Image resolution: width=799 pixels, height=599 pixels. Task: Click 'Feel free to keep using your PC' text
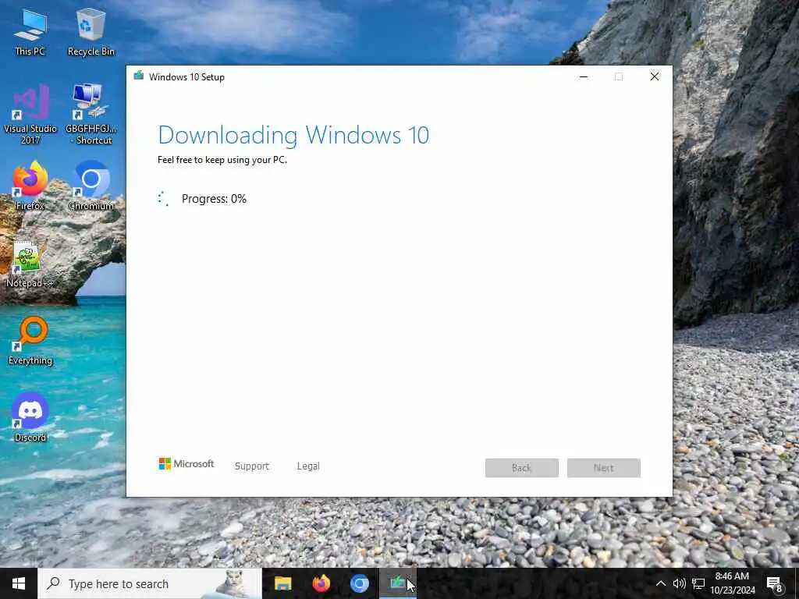tap(222, 160)
